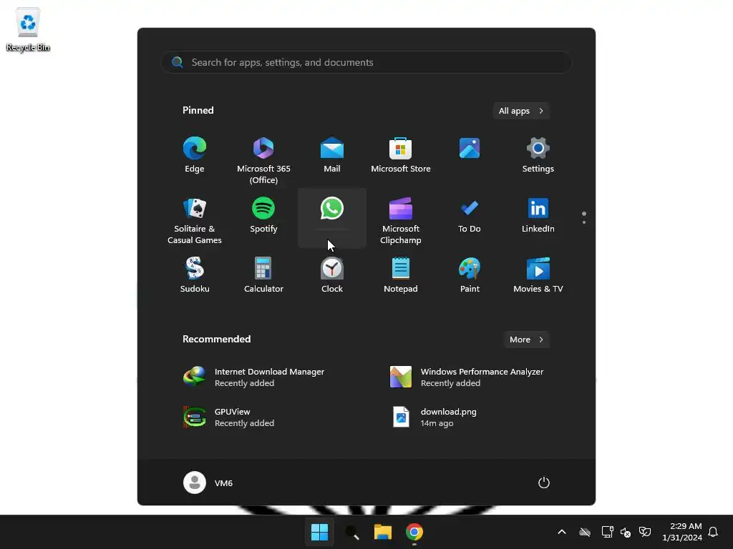This screenshot has width=733, height=549.
Task: Launch Notepad from pinned apps
Action: pyautogui.click(x=401, y=275)
